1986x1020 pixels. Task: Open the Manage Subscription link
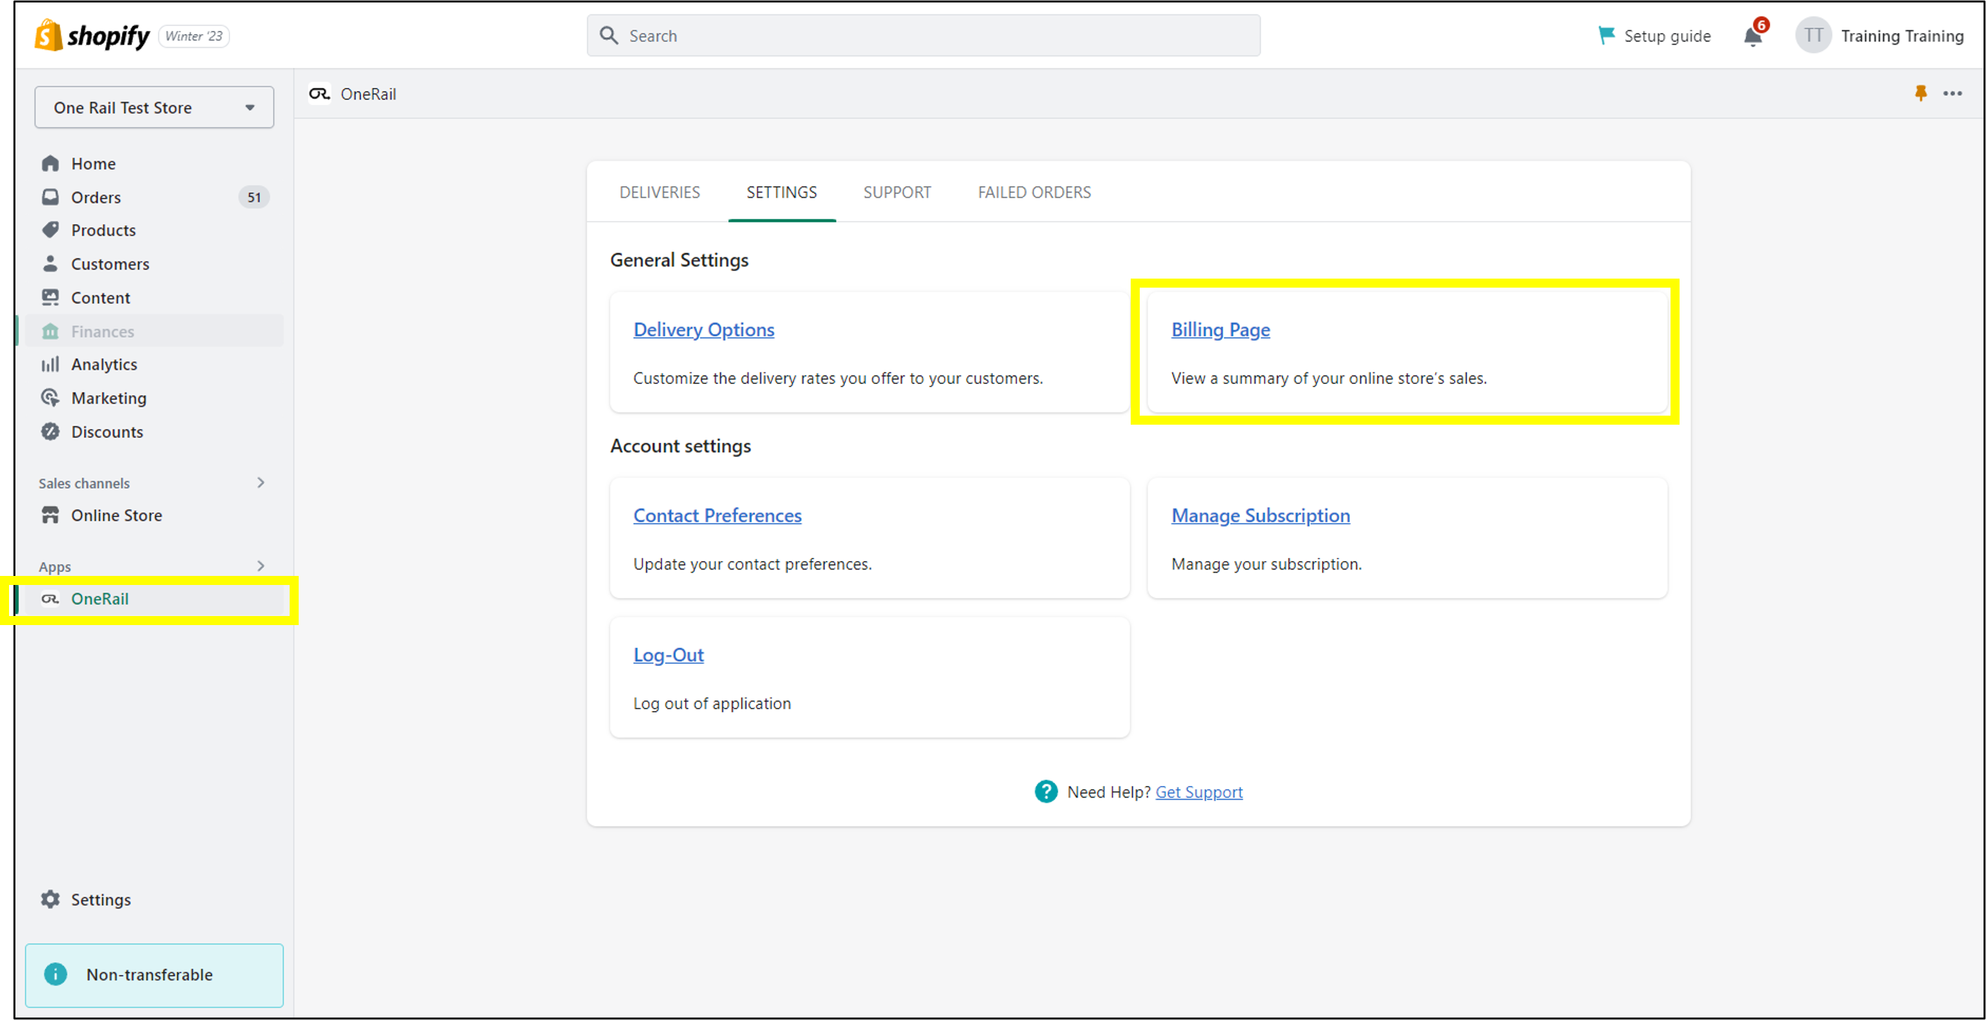1260,516
